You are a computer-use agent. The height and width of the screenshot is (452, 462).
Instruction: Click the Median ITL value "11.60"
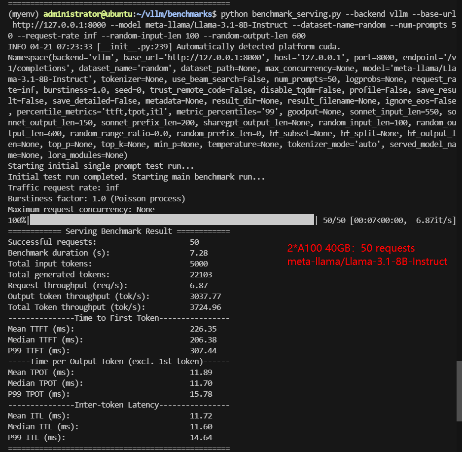[x=201, y=427]
